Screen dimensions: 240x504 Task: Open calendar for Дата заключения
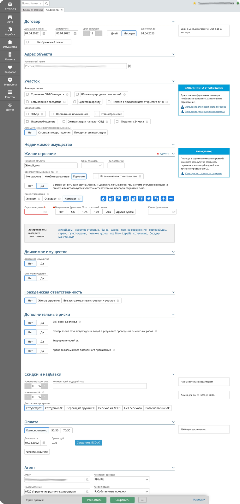44,33
